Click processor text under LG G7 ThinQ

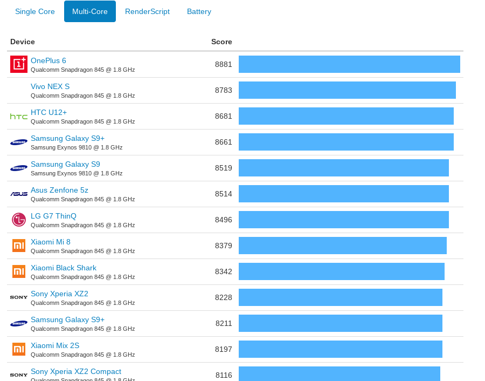tap(82, 225)
